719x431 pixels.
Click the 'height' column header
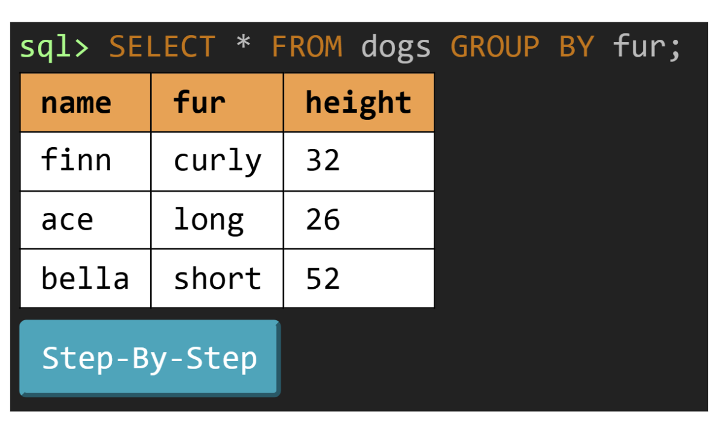point(358,102)
